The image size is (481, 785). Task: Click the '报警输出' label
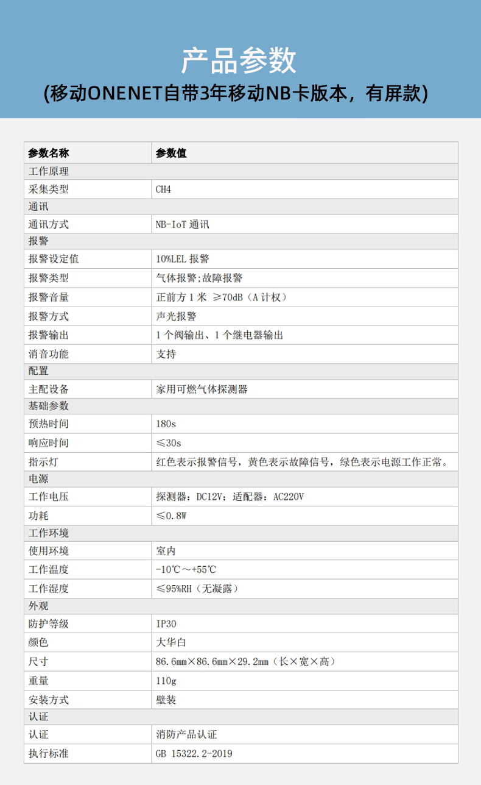(49, 335)
